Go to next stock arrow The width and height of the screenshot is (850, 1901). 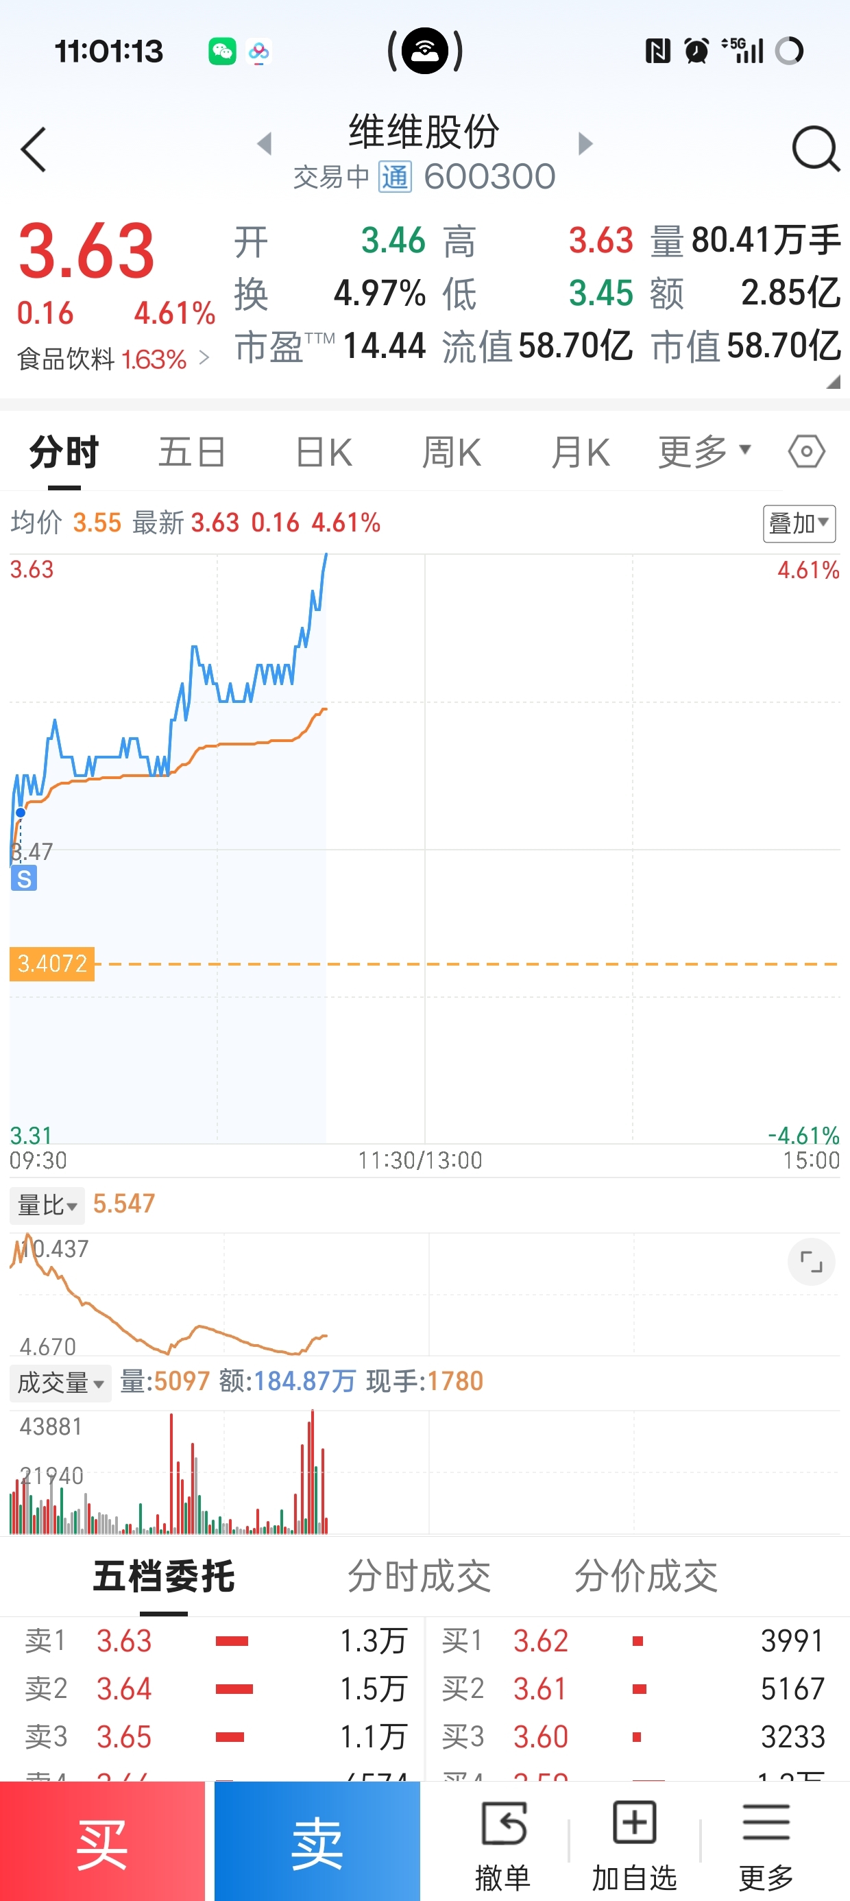coord(585,144)
